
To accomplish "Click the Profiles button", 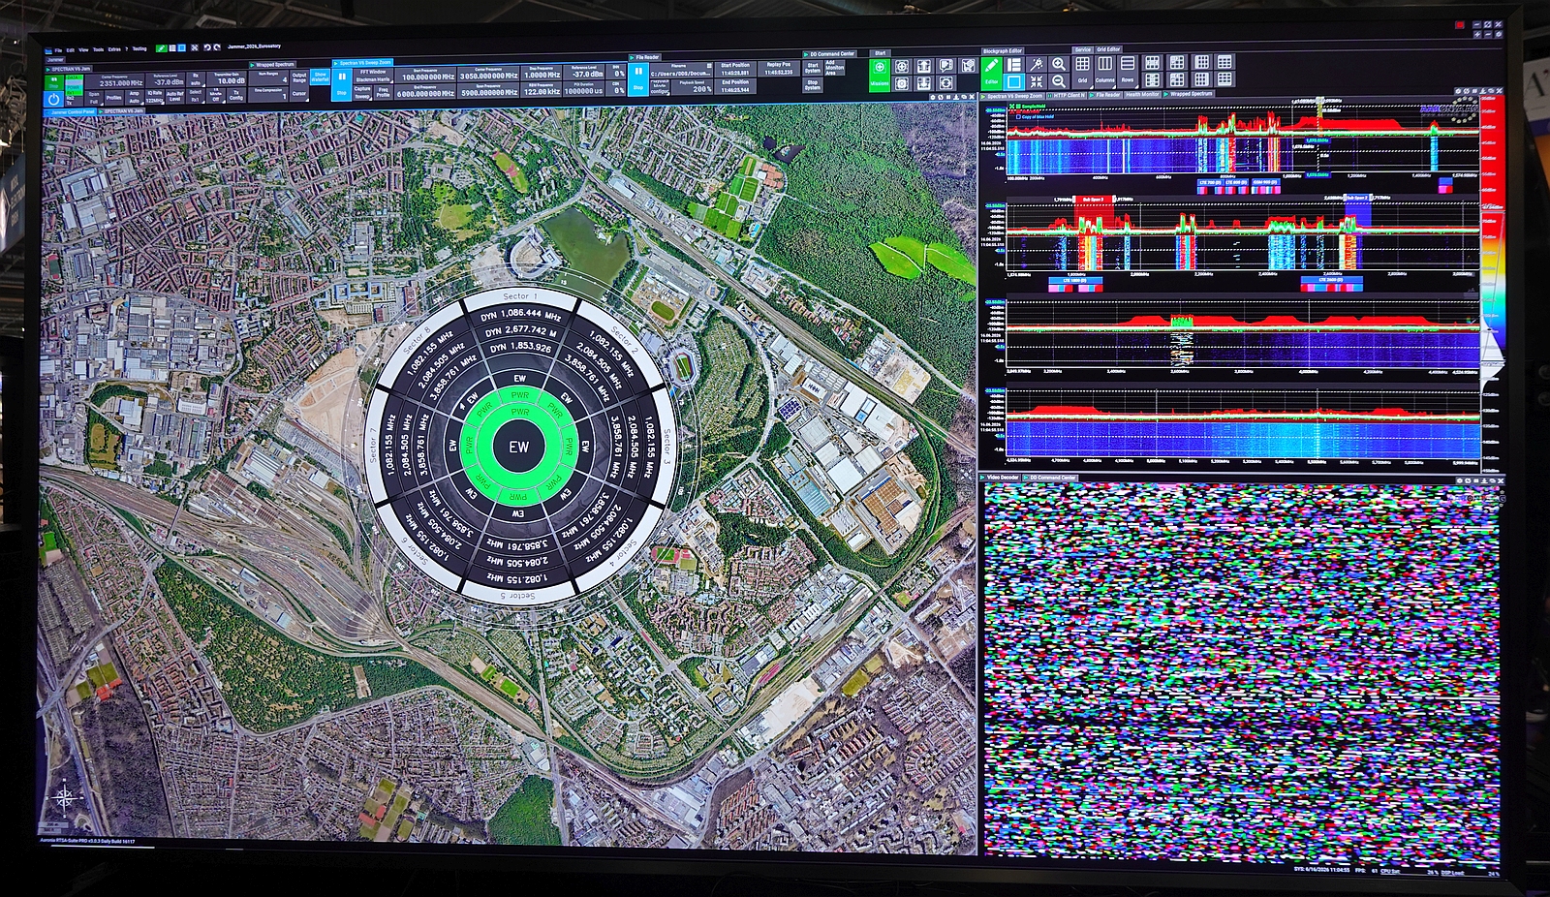I will point(113,98).
